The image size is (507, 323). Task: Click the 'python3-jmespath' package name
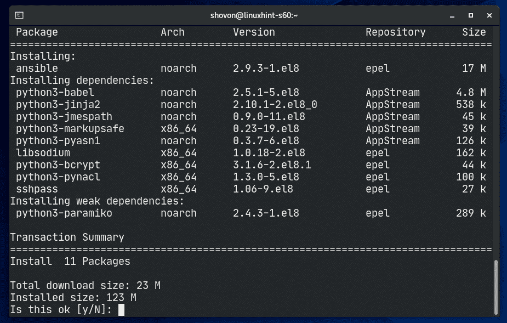pyautogui.click(x=64, y=116)
